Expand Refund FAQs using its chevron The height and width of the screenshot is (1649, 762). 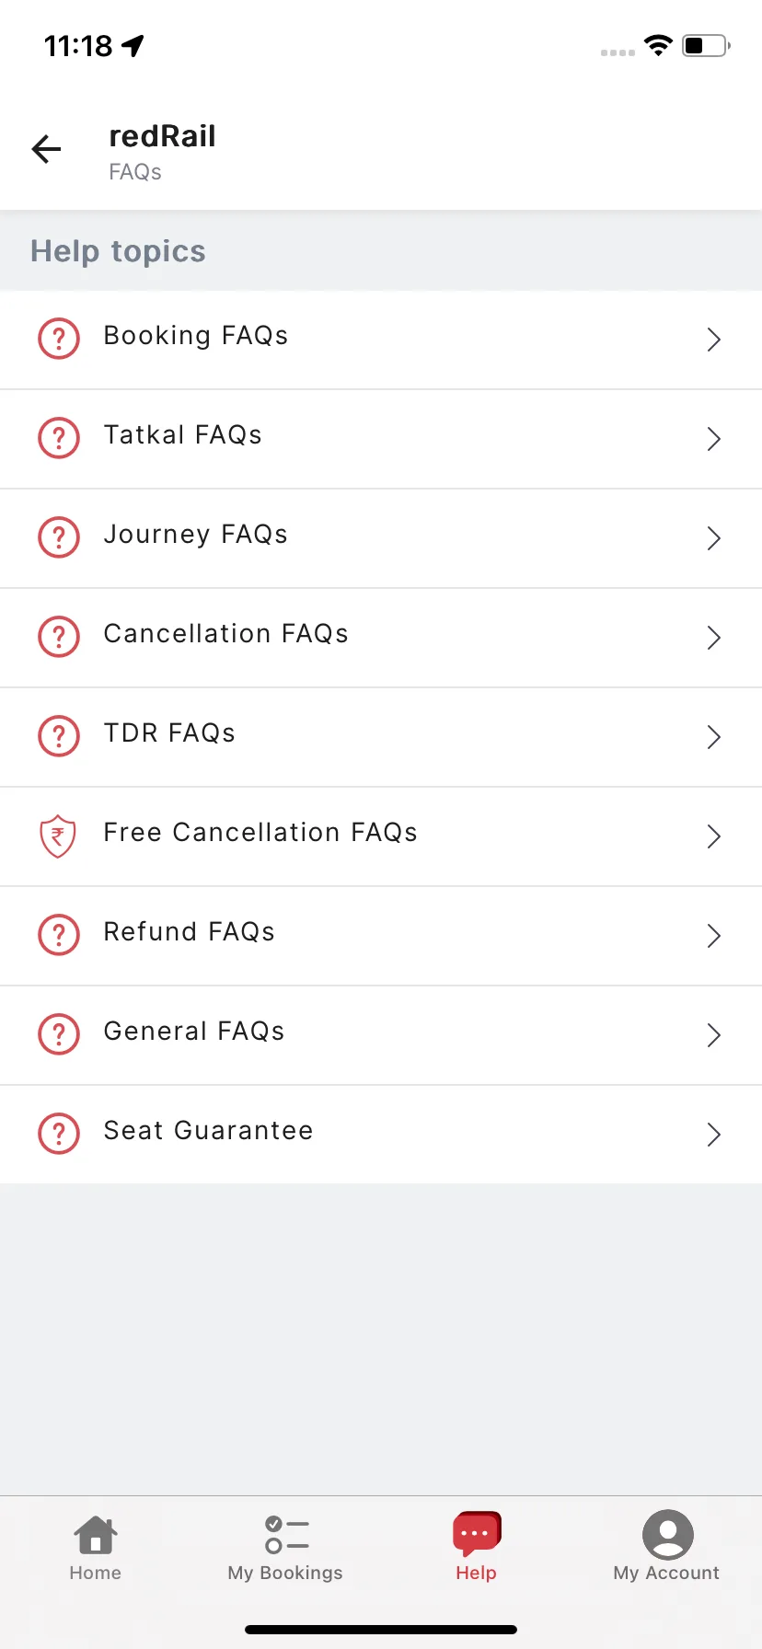pos(713,936)
